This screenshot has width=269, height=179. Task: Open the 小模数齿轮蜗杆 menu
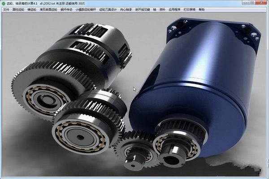click(86, 9)
